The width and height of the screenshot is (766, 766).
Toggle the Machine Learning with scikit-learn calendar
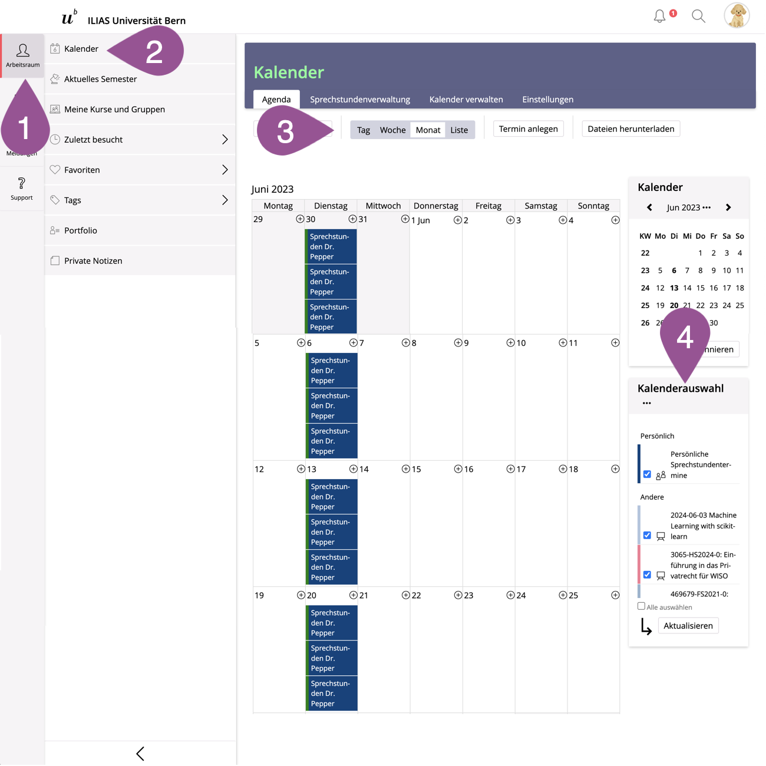click(x=647, y=536)
